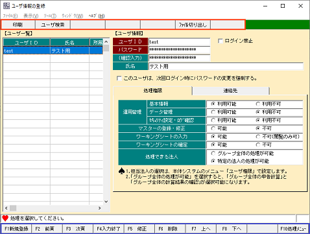
Task: Select 利用不可 for データ管理
Action: 258,112
